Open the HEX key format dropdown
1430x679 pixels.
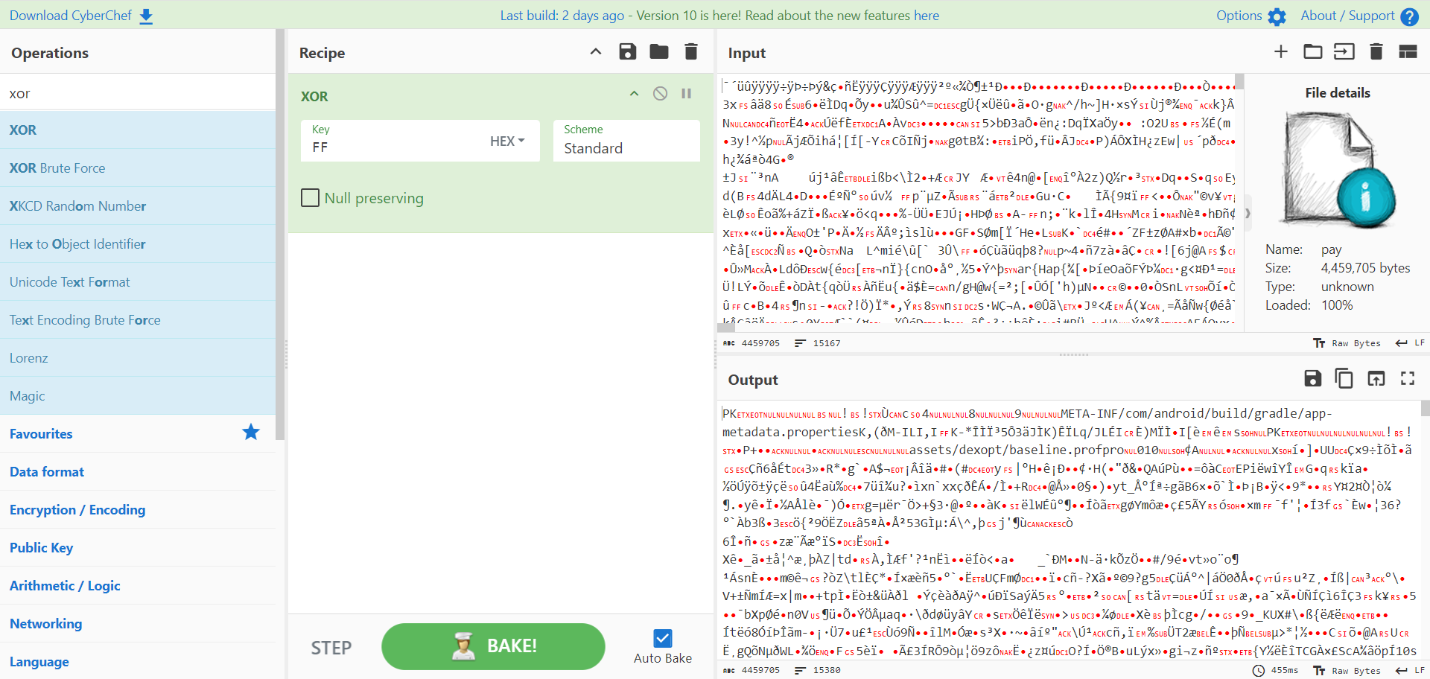(507, 141)
